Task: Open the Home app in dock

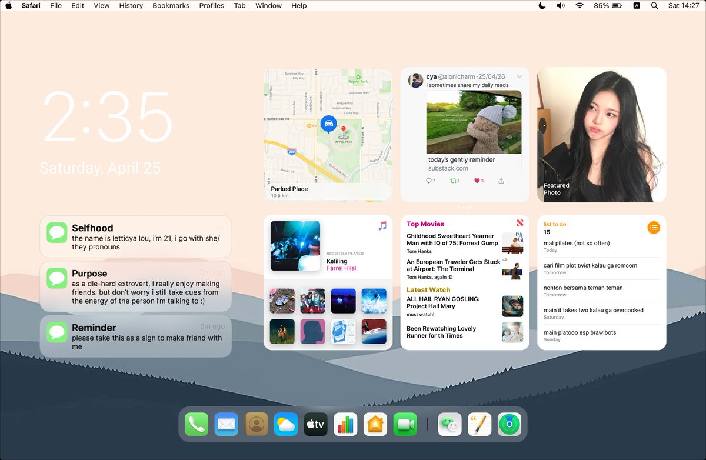Action: (375, 424)
